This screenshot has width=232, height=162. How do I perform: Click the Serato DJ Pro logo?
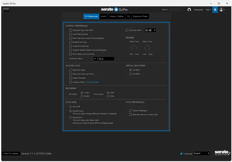(x=114, y=10)
